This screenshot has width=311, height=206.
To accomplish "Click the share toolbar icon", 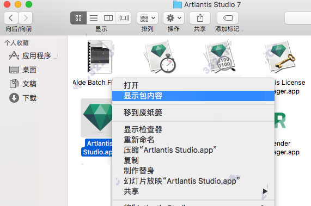I will click(x=200, y=18).
